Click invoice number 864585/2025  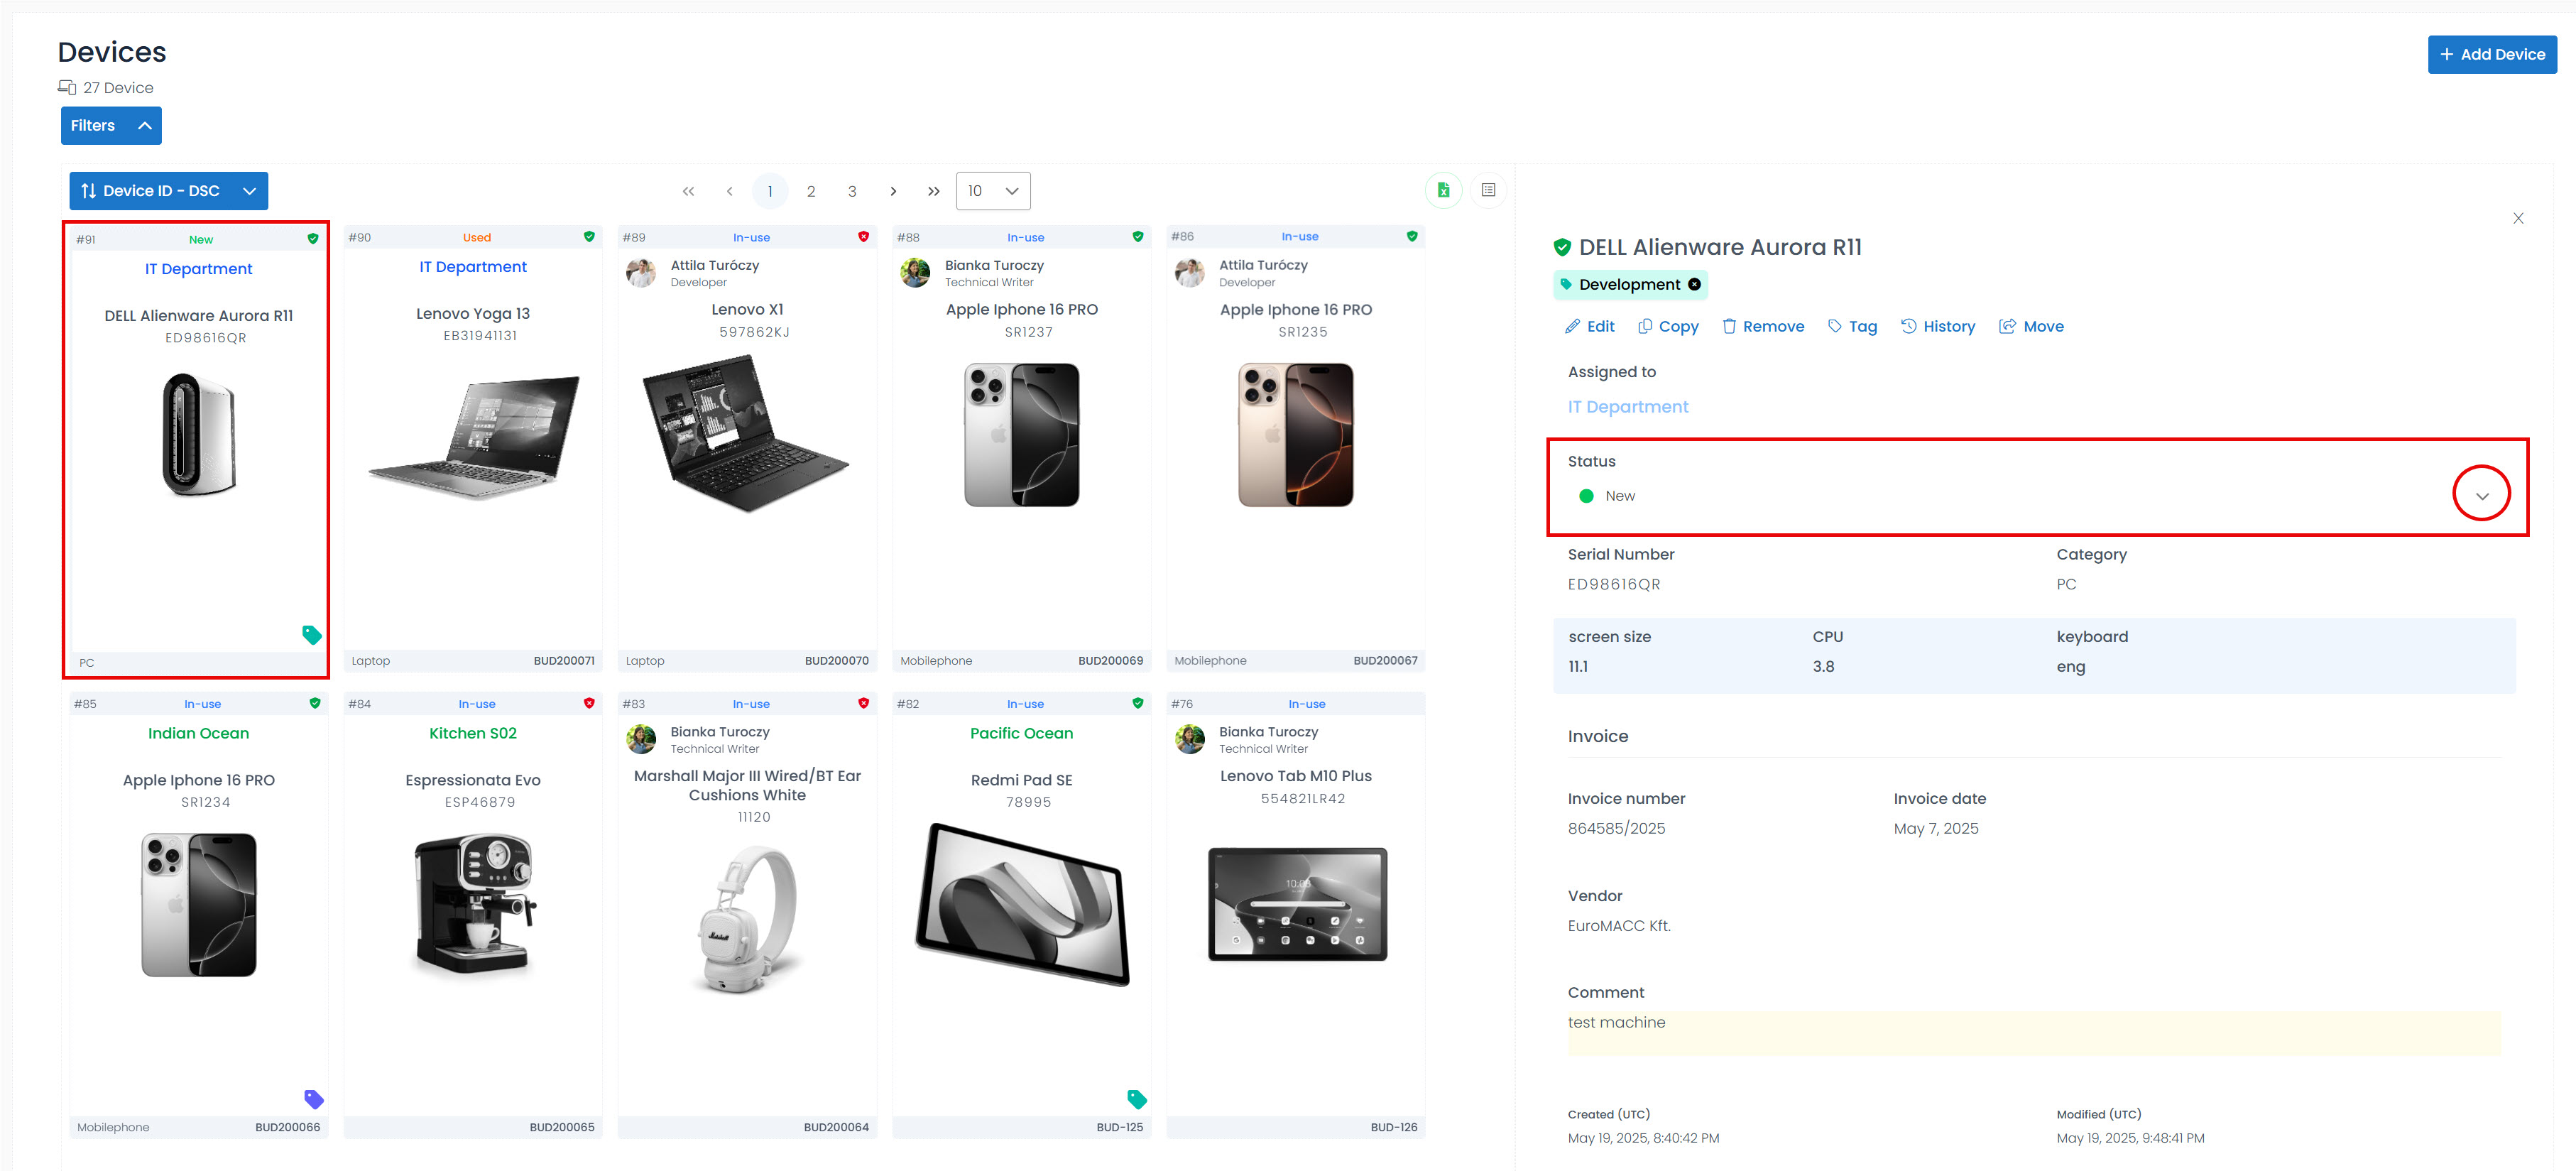1616,828
